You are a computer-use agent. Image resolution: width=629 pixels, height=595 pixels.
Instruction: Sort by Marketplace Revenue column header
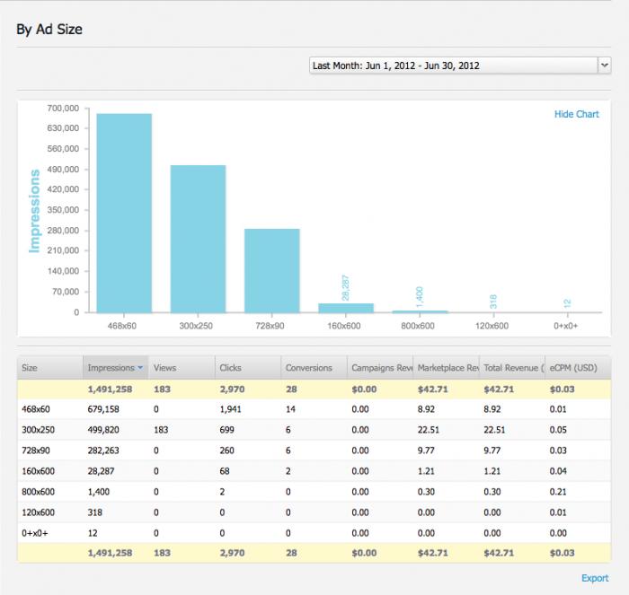[x=446, y=367]
